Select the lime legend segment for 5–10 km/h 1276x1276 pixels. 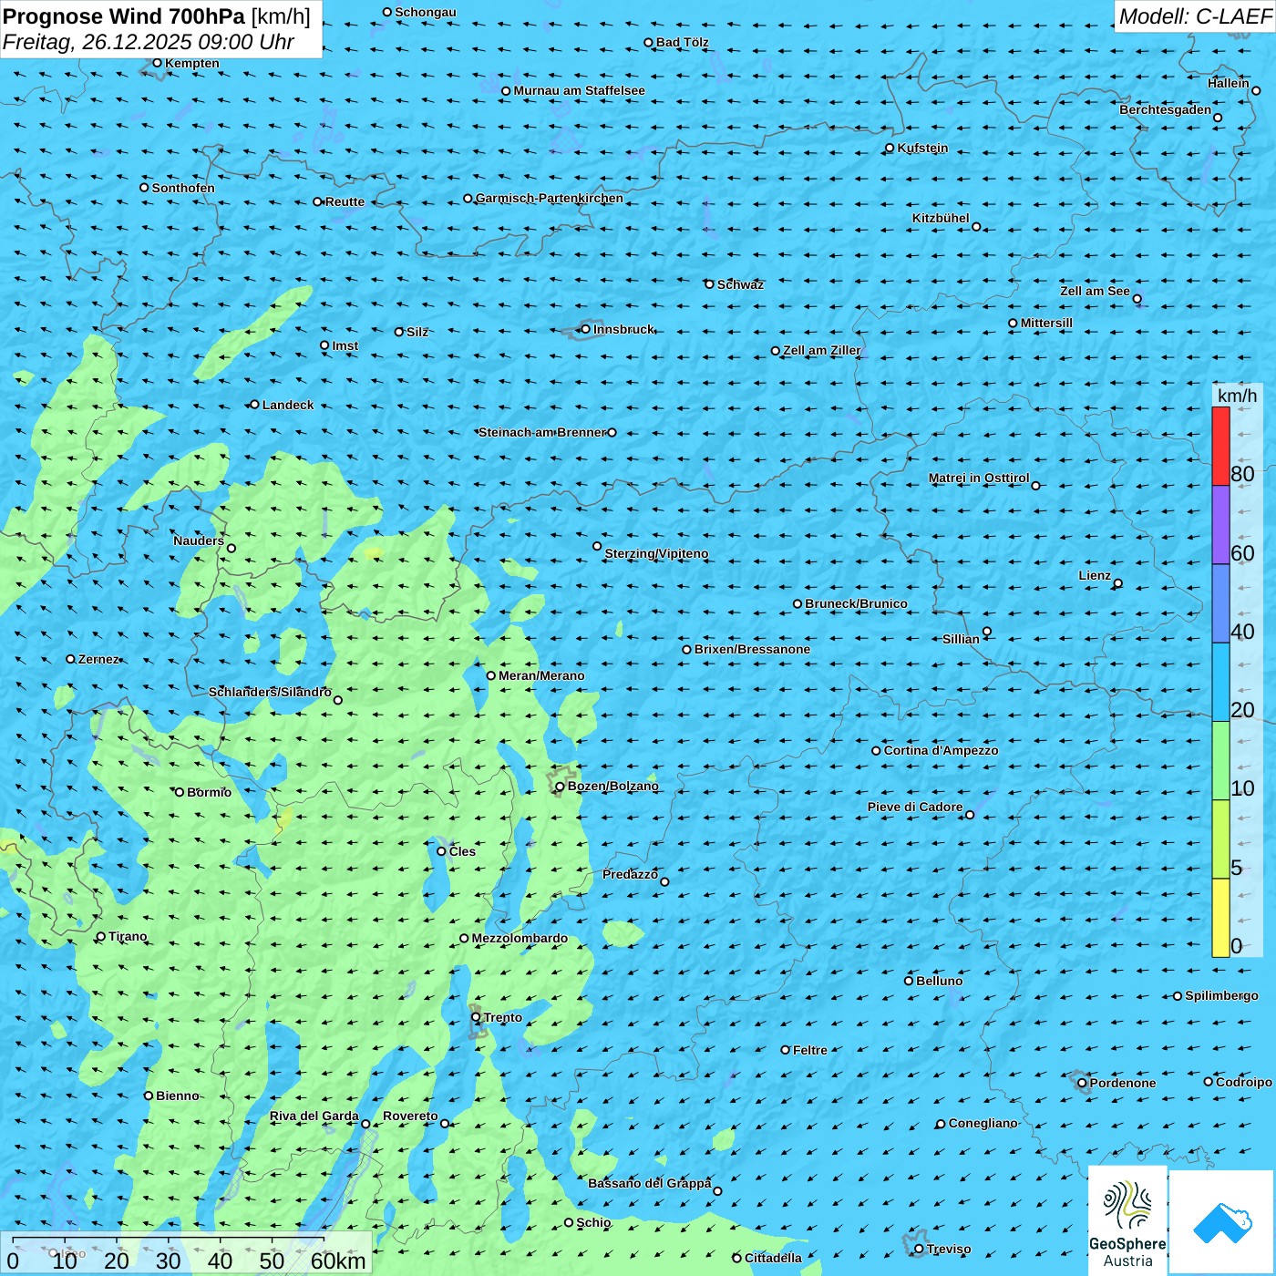tap(1220, 839)
